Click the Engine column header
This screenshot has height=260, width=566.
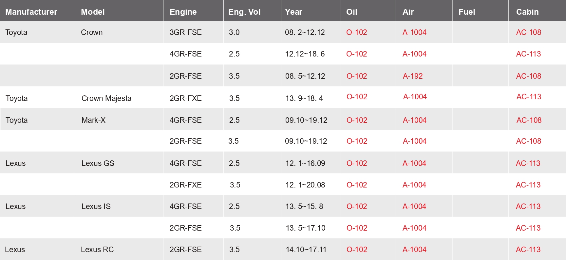pos(183,12)
